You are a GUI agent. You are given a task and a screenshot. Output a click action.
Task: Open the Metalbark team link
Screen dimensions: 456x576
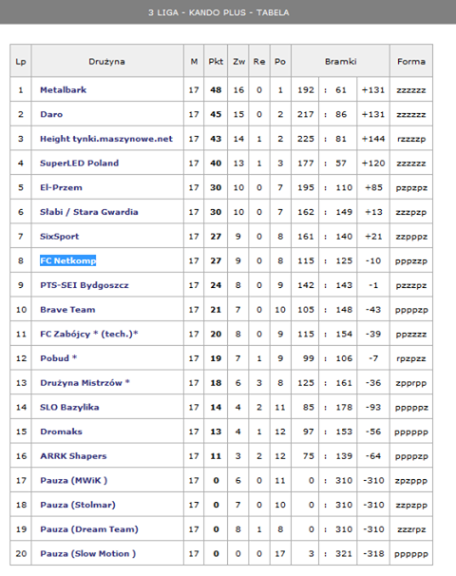(63, 90)
